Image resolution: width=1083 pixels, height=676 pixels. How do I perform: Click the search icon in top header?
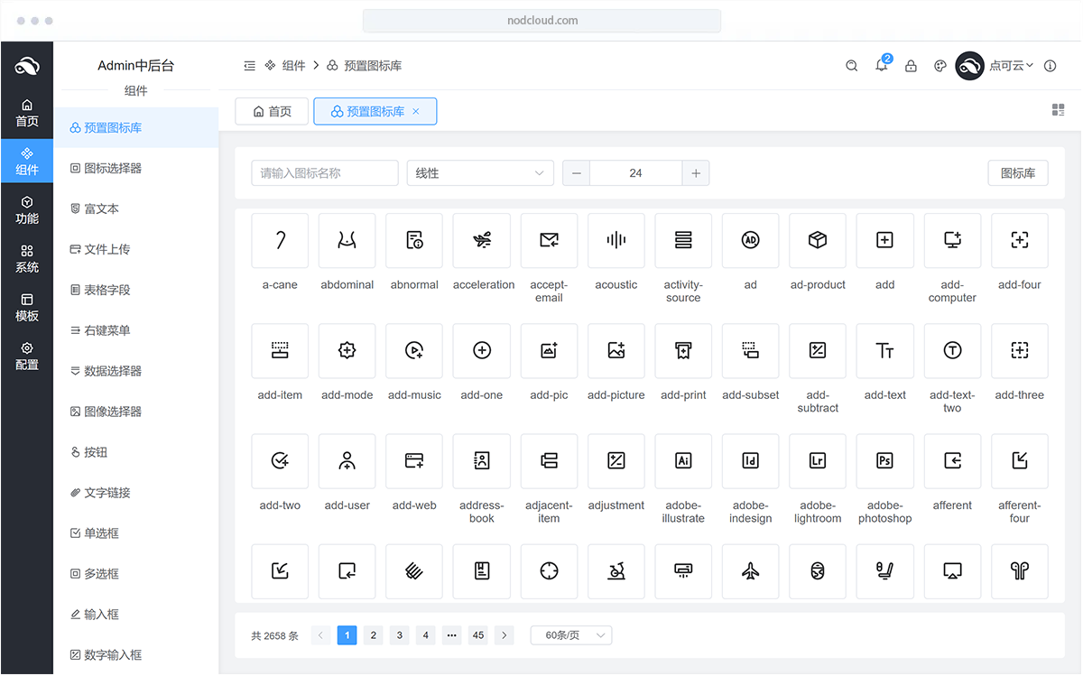851,66
